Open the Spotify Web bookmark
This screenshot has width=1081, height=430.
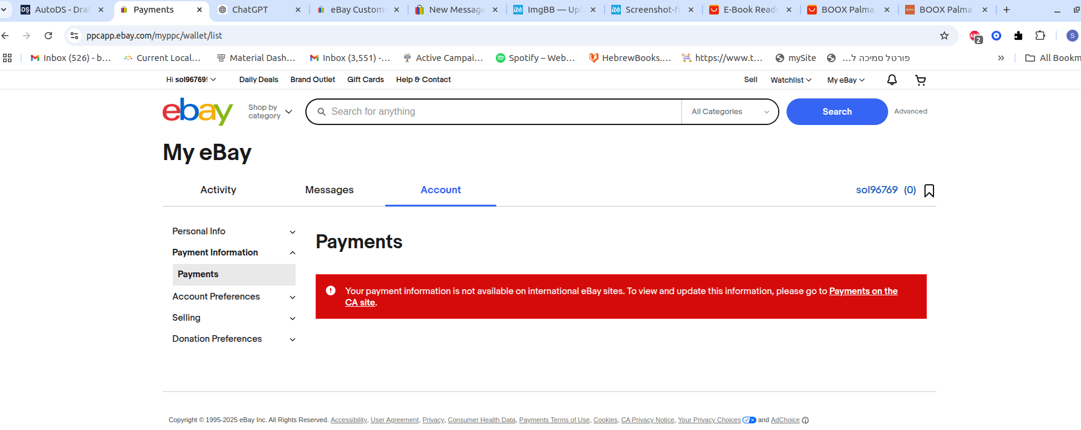[535, 58]
